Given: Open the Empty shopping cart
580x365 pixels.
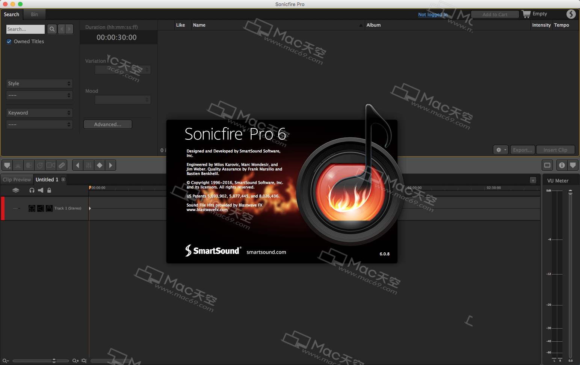Looking at the screenshot, I should (x=535, y=14).
